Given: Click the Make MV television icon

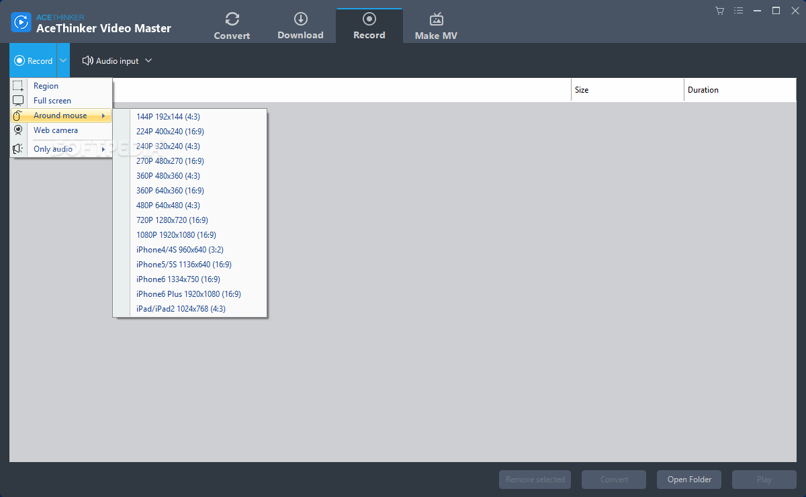Looking at the screenshot, I should (x=437, y=19).
